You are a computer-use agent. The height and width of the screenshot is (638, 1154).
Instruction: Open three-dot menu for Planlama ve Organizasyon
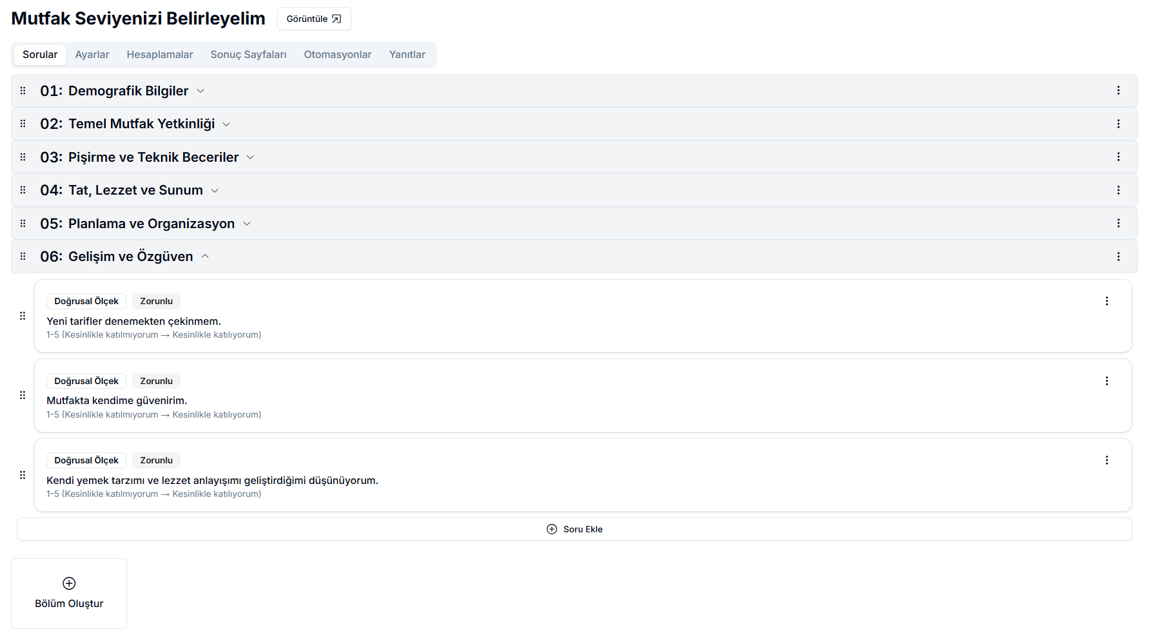click(1118, 223)
